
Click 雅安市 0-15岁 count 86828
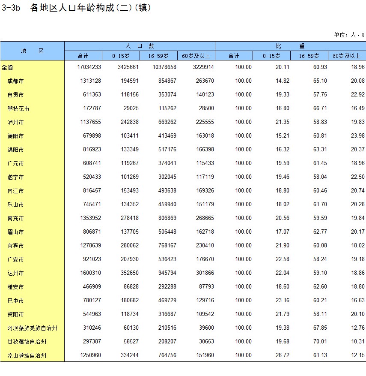(x=131, y=286)
